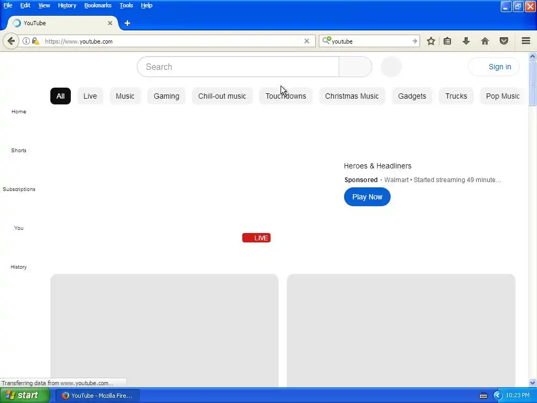Expand hidden tray icons arrow
This screenshot has height=403, width=537.
(497, 396)
